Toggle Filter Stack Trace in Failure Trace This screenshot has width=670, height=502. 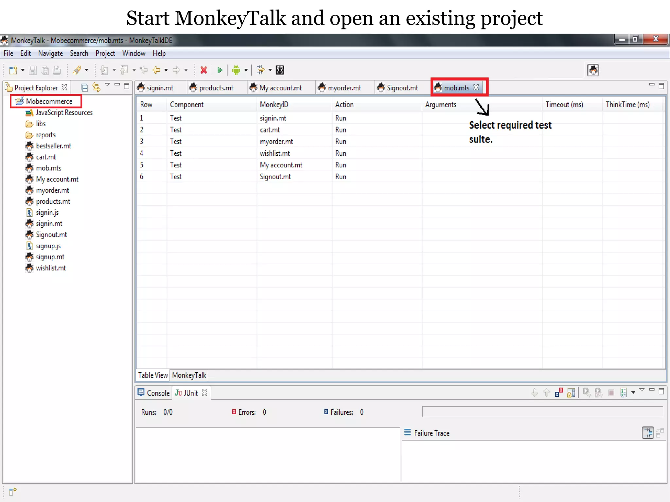pos(648,433)
